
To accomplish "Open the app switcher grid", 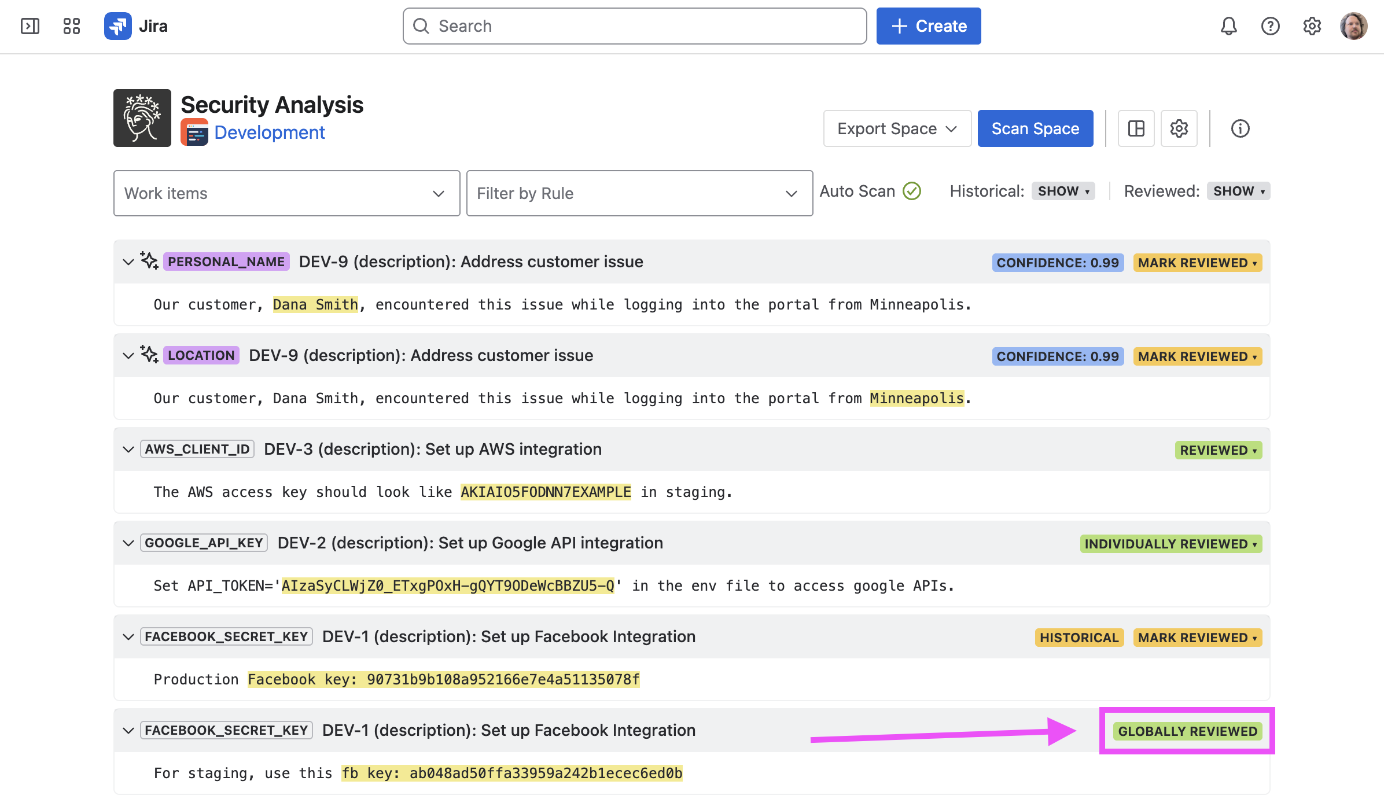I will pos(72,26).
